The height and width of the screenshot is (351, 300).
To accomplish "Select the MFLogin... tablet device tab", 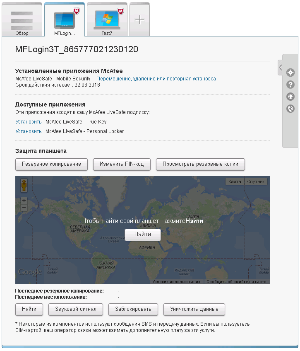I will pos(65,20).
